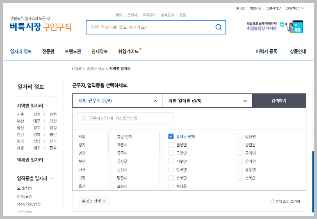The width and height of the screenshot is (317, 219).
Task: Check the 광천읍 checkbox
Action: click(x=240, y=145)
